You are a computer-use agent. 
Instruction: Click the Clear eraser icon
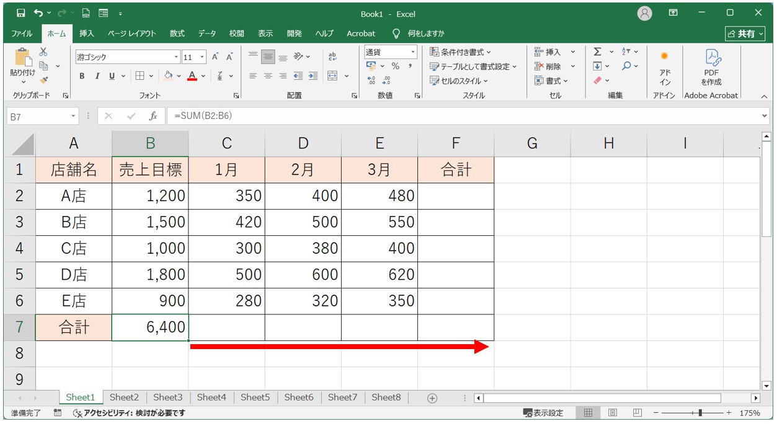pos(597,80)
